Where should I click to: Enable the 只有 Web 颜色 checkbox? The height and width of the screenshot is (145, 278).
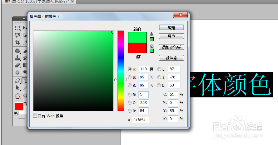[35, 116]
